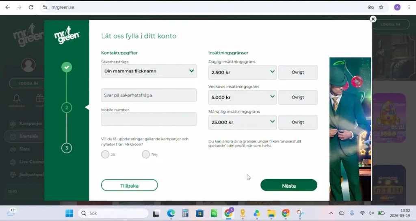Open Jackpotspel in the background sidebar
The width and height of the screenshot is (416, 221).
[26, 175]
